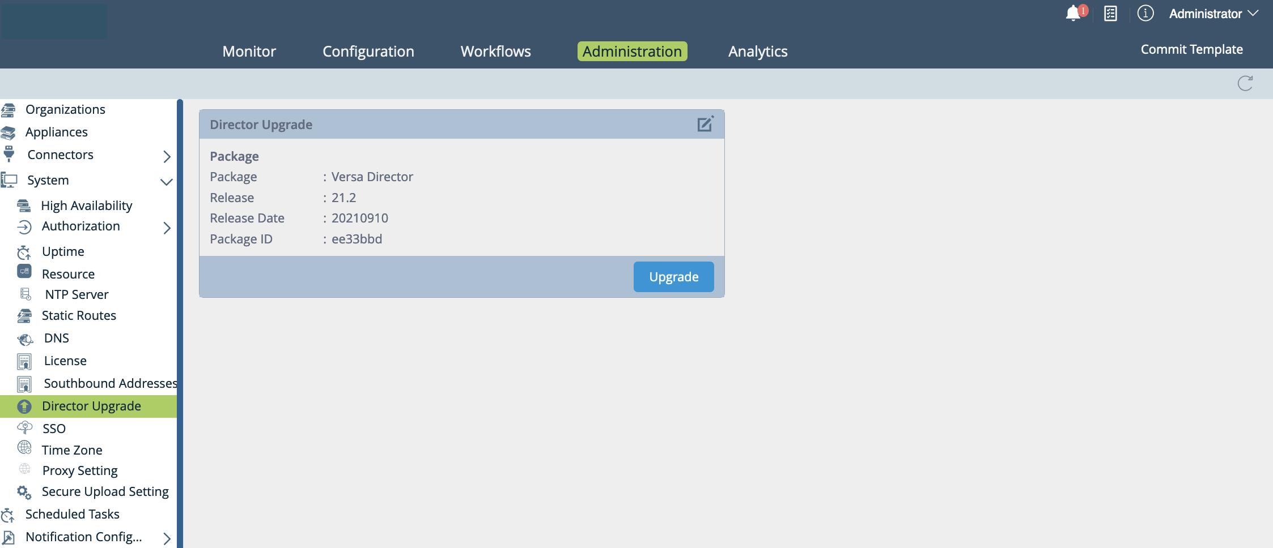Click the edit icon in Director Upgrade panel
Screen dimensions: 1273x548
705,124
